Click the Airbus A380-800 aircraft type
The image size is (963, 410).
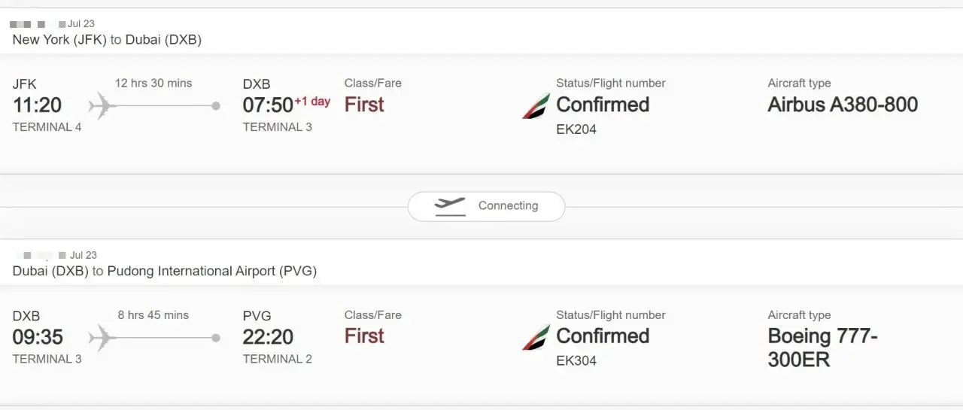click(843, 105)
